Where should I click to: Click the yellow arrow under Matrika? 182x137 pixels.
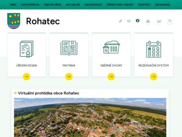tap(69, 77)
